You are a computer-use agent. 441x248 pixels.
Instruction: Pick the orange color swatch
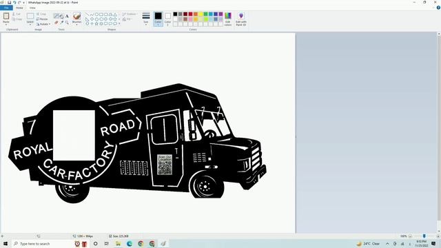(196, 14)
